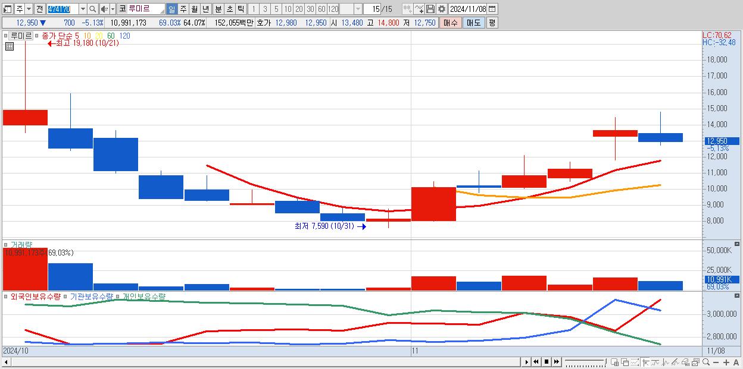743x369 pixels.
Task: Click the 매수 buy button
Action: [x=451, y=23]
